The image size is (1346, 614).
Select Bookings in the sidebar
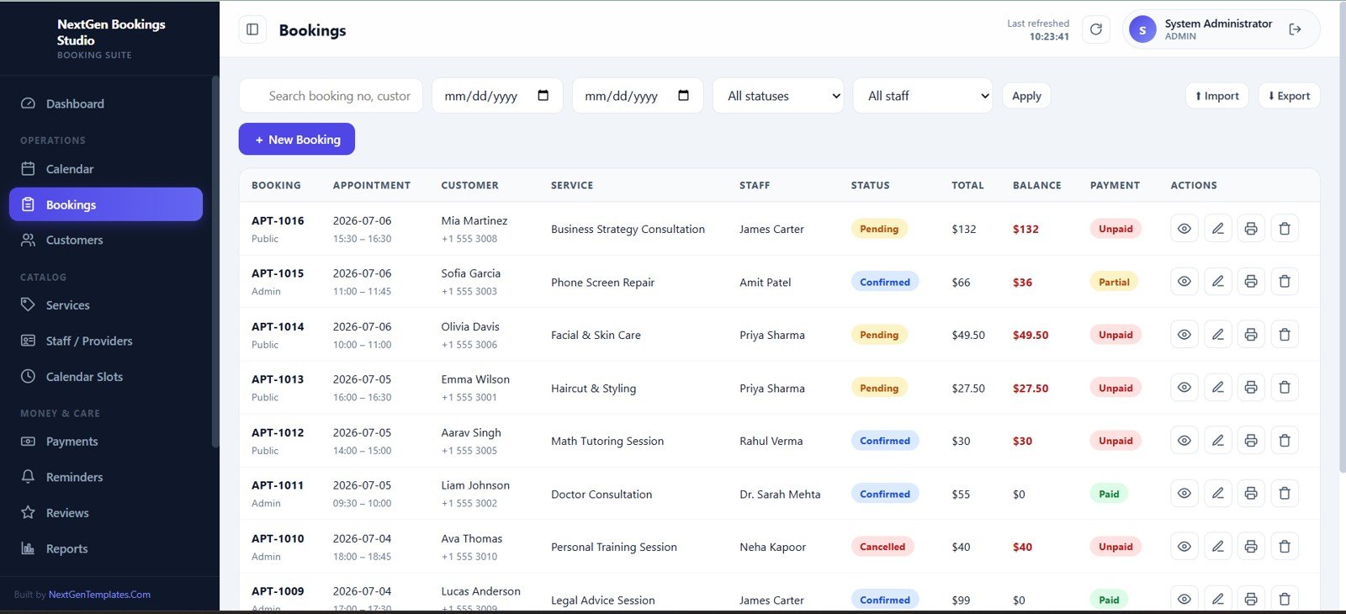(106, 204)
